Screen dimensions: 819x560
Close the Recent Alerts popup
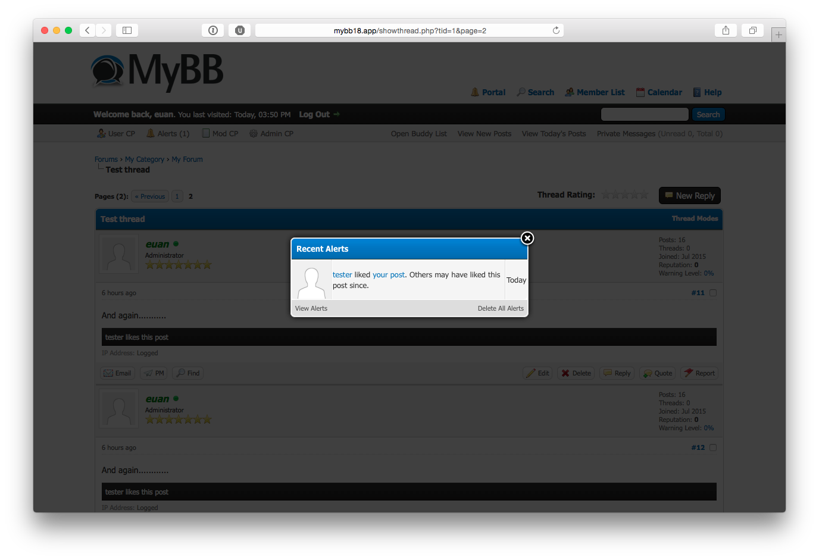coord(527,238)
